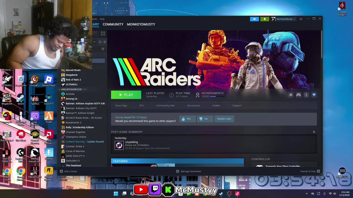Select the Stream Deck desktop icon

click(x=342, y=173)
